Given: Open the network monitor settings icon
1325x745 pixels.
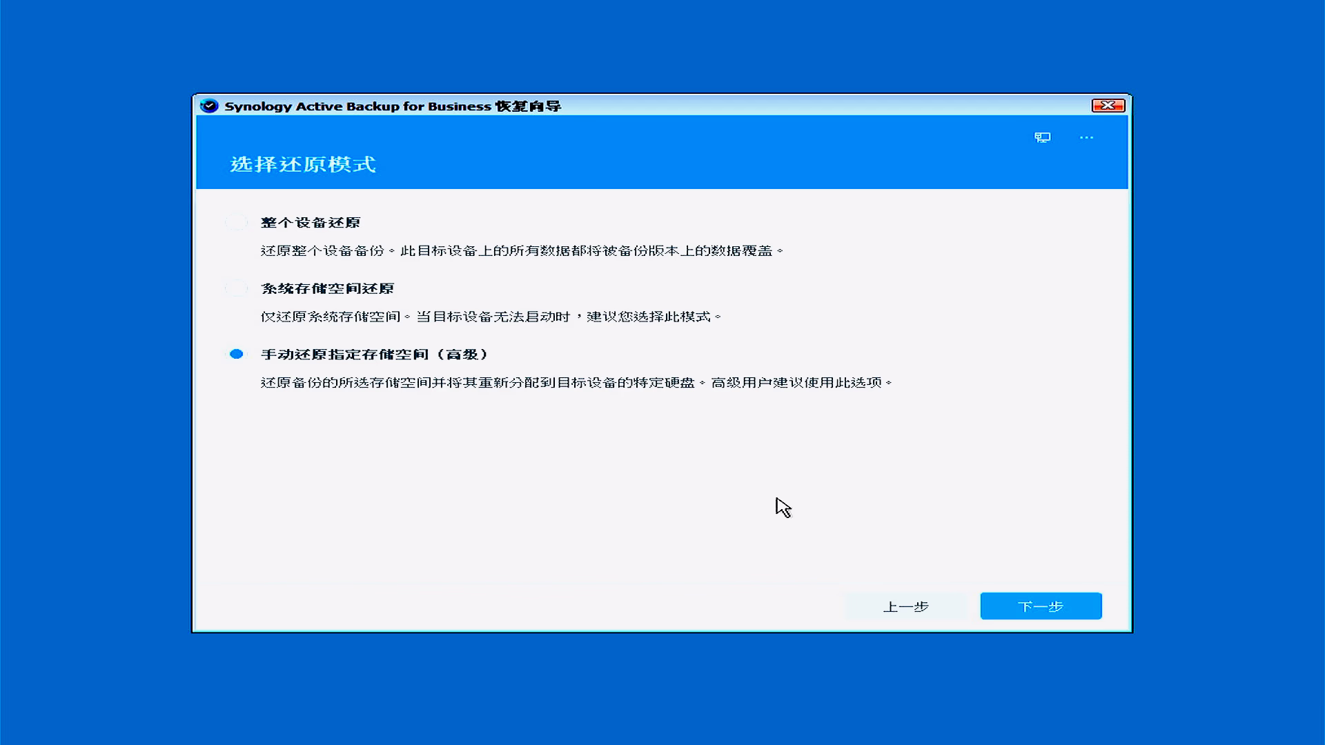Looking at the screenshot, I should coord(1042,137).
